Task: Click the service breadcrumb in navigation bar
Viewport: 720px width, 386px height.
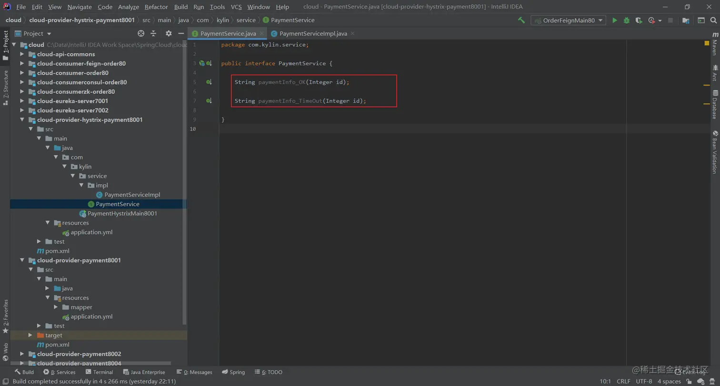Action: (246, 20)
